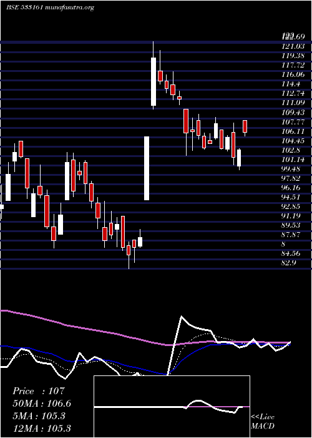Select the 50MA : 106.6 readout
This screenshot has width=312, height=438.
point(42,404)
